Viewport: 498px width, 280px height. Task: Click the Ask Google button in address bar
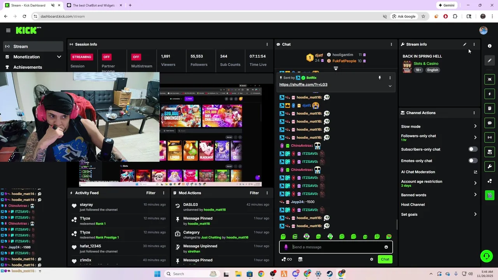tap(404, 16)
